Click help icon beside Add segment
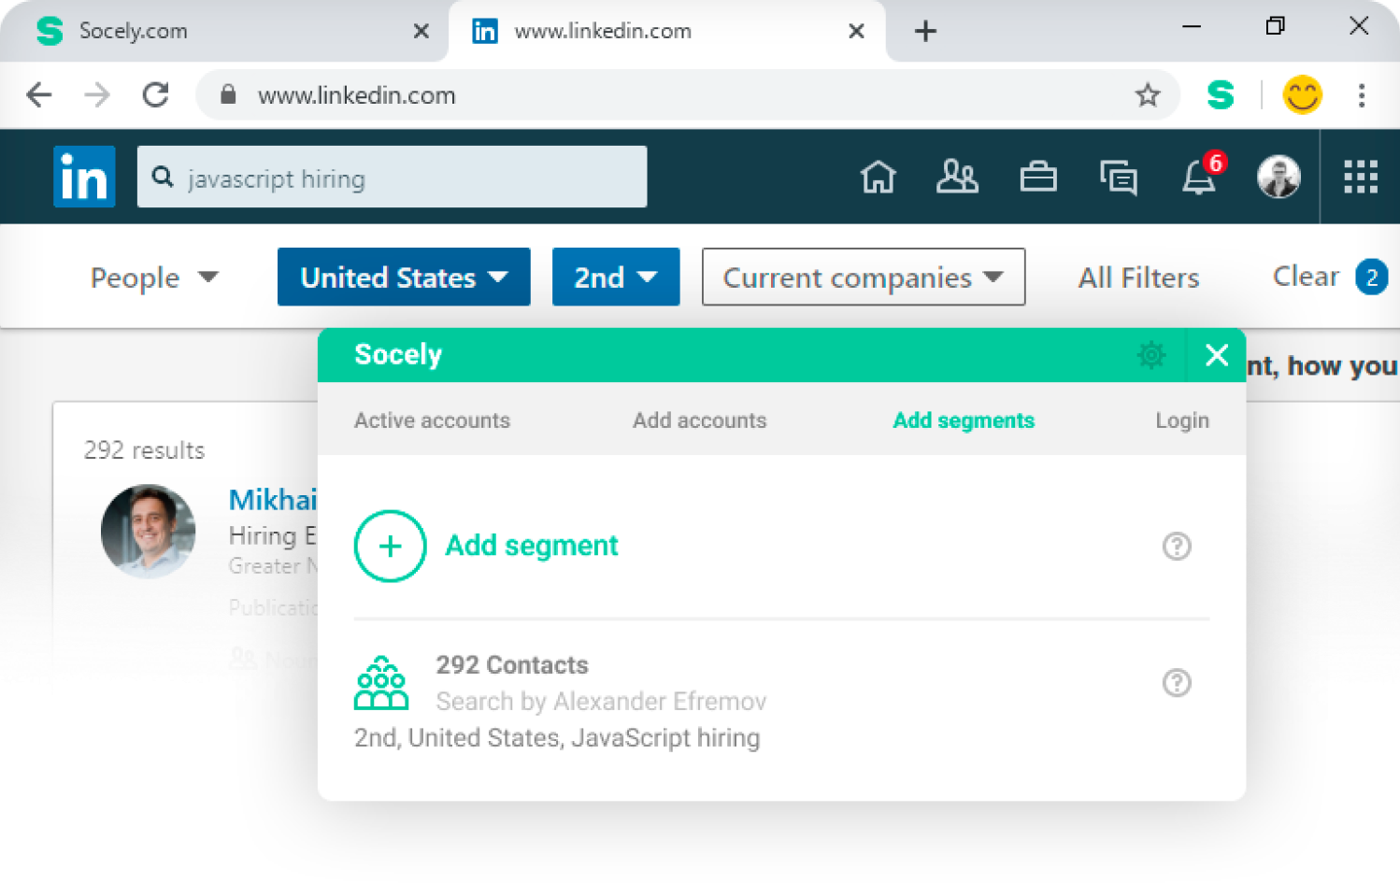The image size is (1400, 883). point(1177,546)
